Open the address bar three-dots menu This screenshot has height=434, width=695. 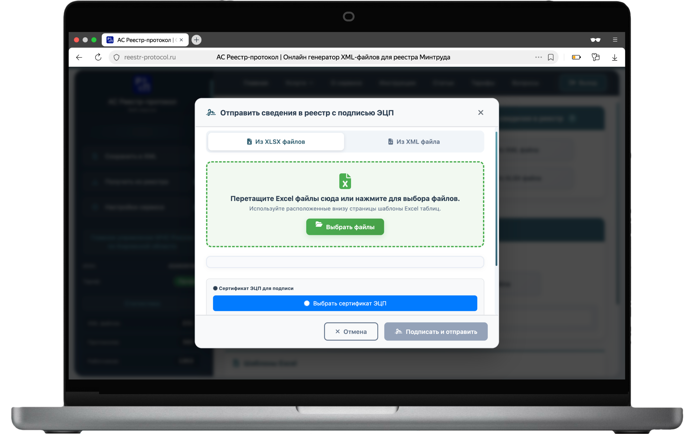538,57
